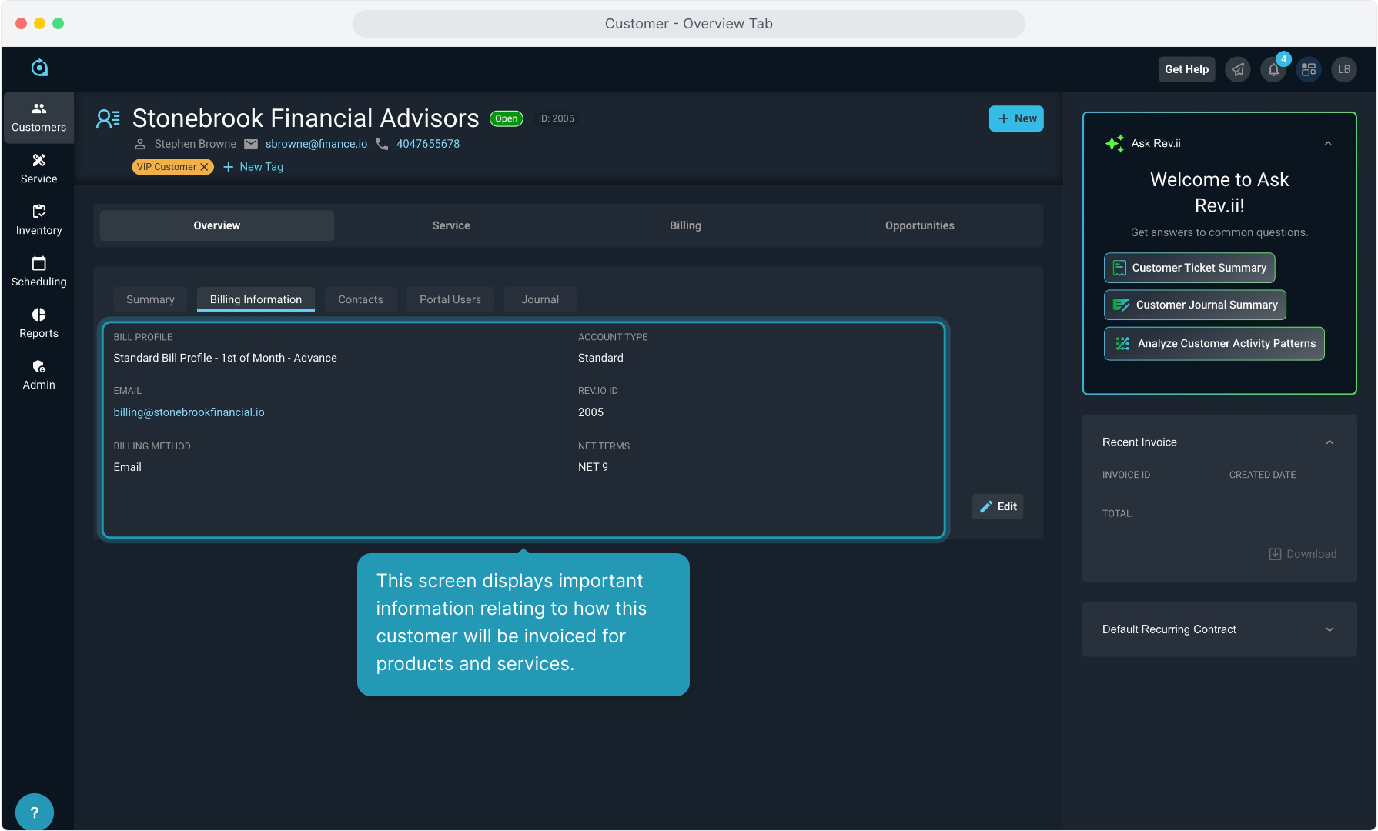
Task: Click Customer Journal Summary suggestion
Action: (1195, 305)
